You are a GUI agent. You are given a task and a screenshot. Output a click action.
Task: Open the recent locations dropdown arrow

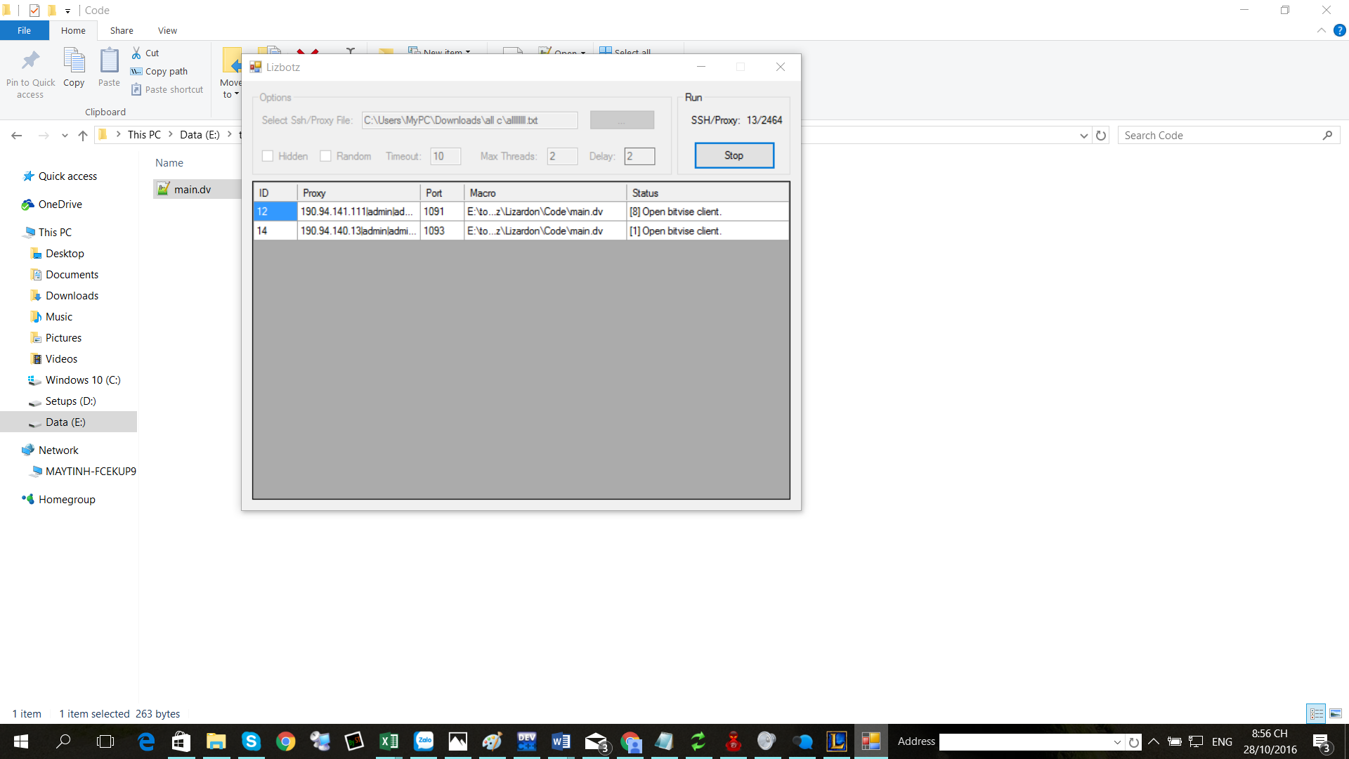pyautogui.click(x=65, y=135)
